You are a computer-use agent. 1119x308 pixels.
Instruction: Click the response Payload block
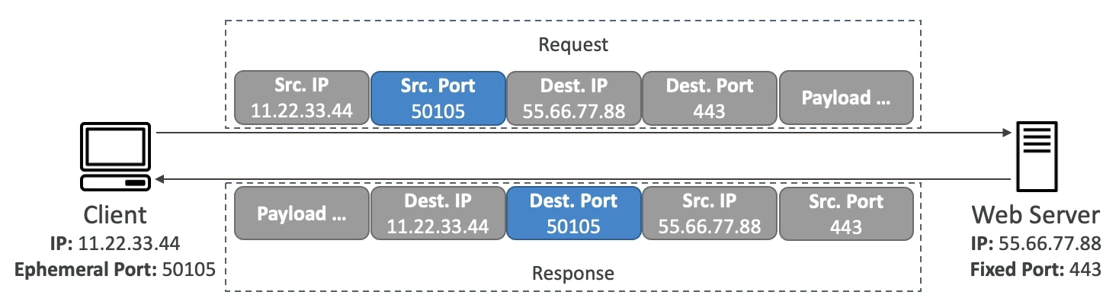[302, 214]
